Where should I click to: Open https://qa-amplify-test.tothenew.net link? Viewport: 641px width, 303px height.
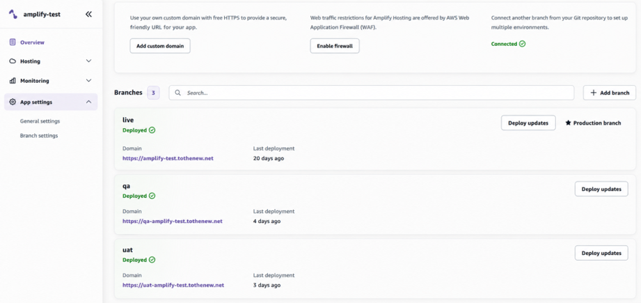click(x=173, y=222)
